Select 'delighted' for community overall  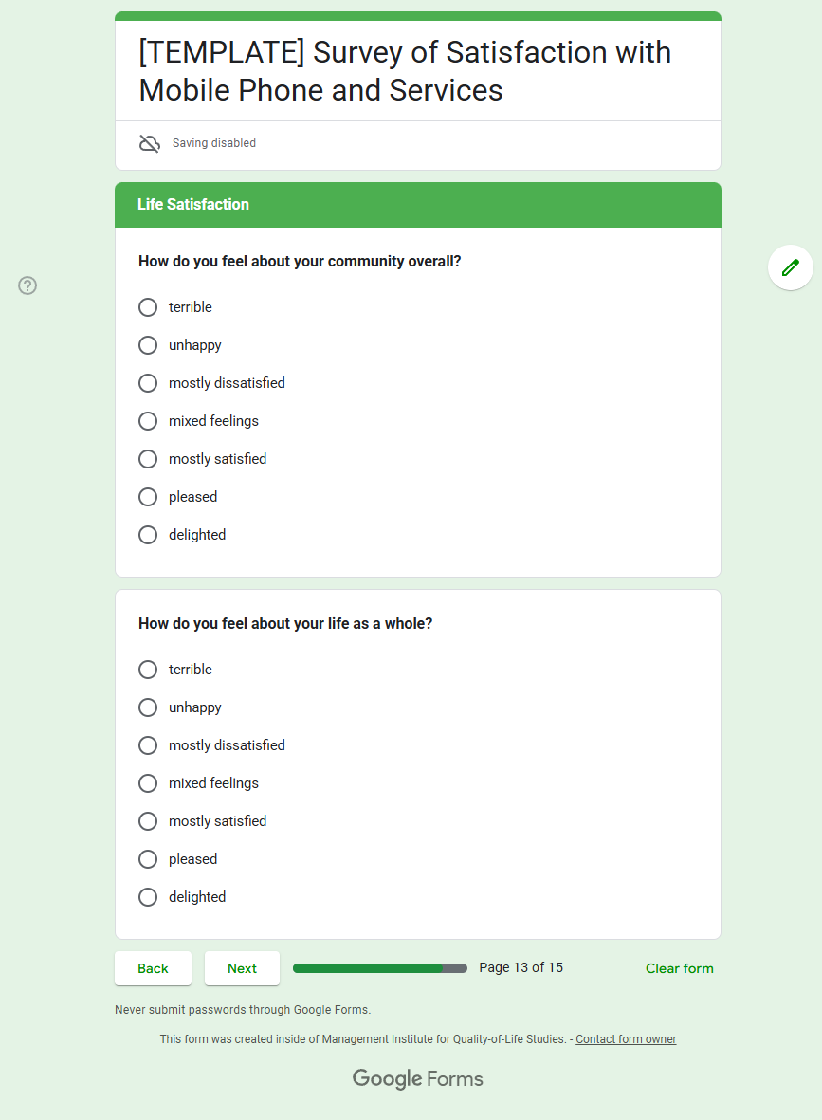[148, 535]
